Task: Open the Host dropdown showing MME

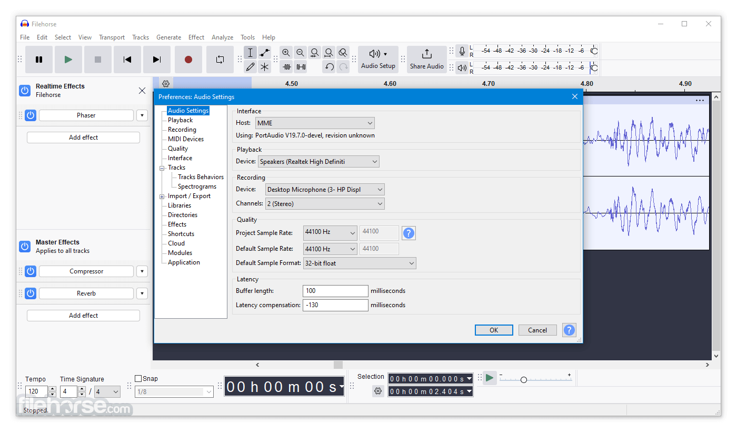Action: coord(315,123)
